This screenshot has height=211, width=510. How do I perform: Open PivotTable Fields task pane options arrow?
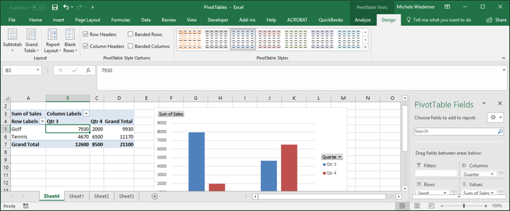pos(484,103)
